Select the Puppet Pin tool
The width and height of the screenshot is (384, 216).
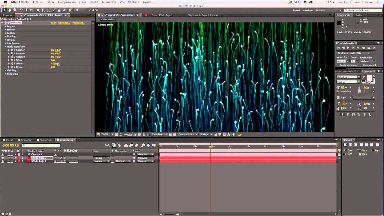click(x=77, y=10)
